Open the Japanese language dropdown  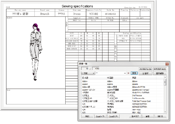pos(87,73)
